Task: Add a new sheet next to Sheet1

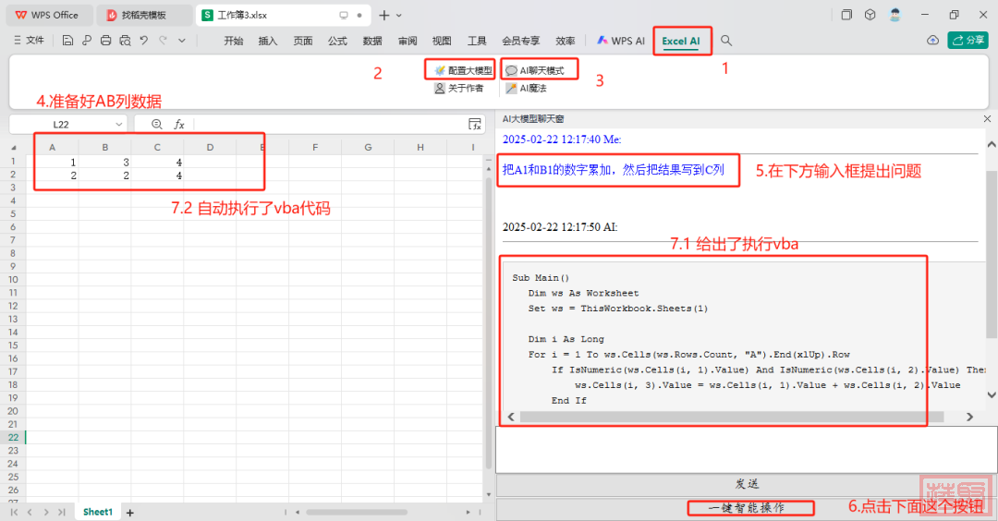Action: (130, 512)
